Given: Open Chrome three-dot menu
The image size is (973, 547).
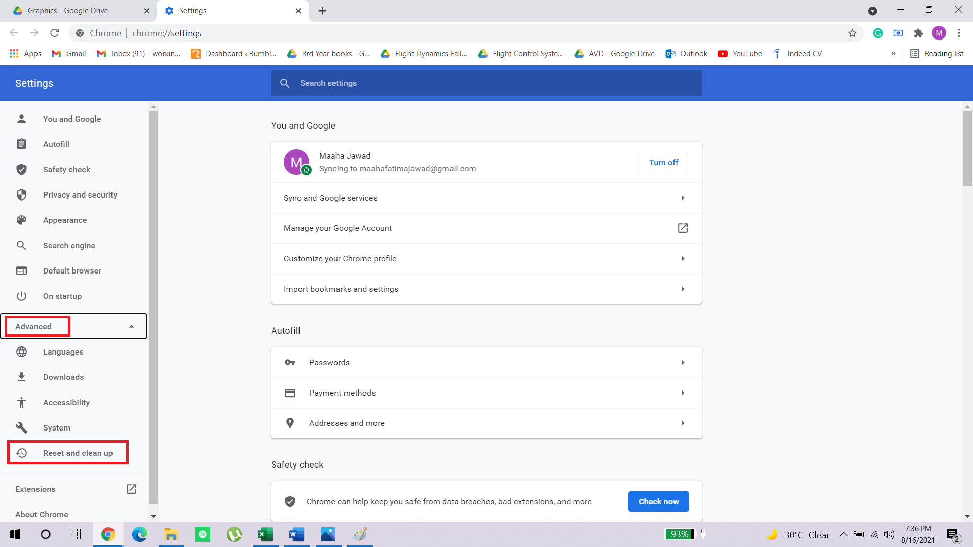Looking at the screenshot, I should tap(959, 33).
